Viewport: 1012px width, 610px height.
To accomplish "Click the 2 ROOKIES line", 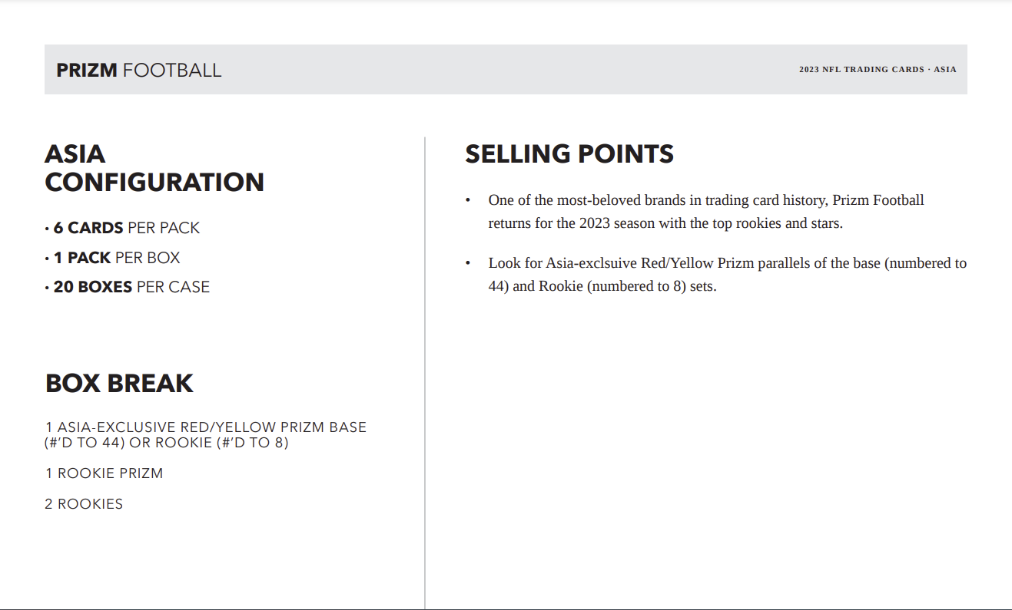I will click(84, 504).
